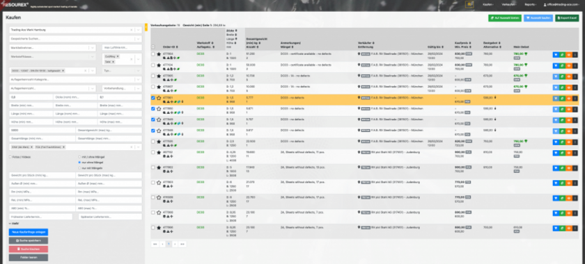Sort table by Kaufpreis column header
The height and width of the screenshot is (264, 585).
(463, 43)
